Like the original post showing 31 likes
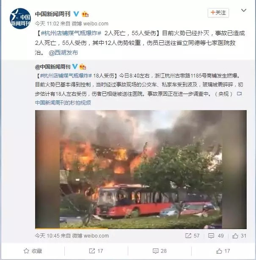 click(x=239, y=235)
